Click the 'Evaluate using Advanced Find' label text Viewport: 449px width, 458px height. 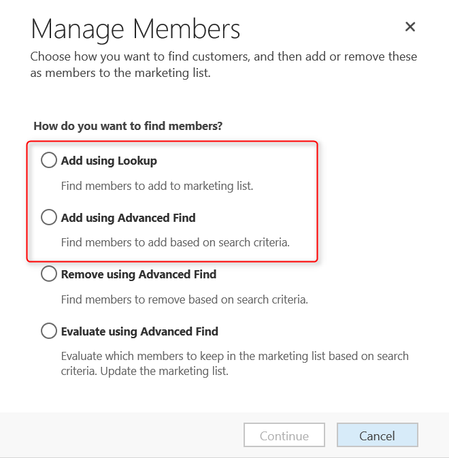tap(139, 331)
